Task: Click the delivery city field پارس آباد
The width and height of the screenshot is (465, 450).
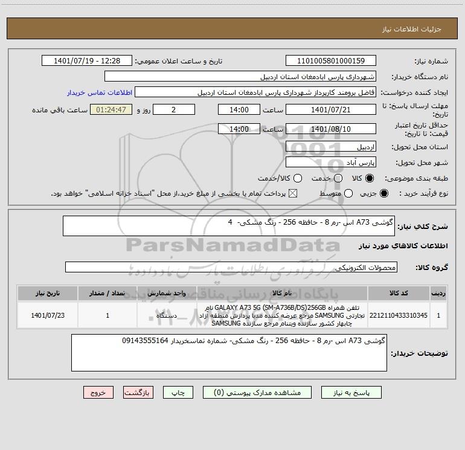Action: pos(331,162)
